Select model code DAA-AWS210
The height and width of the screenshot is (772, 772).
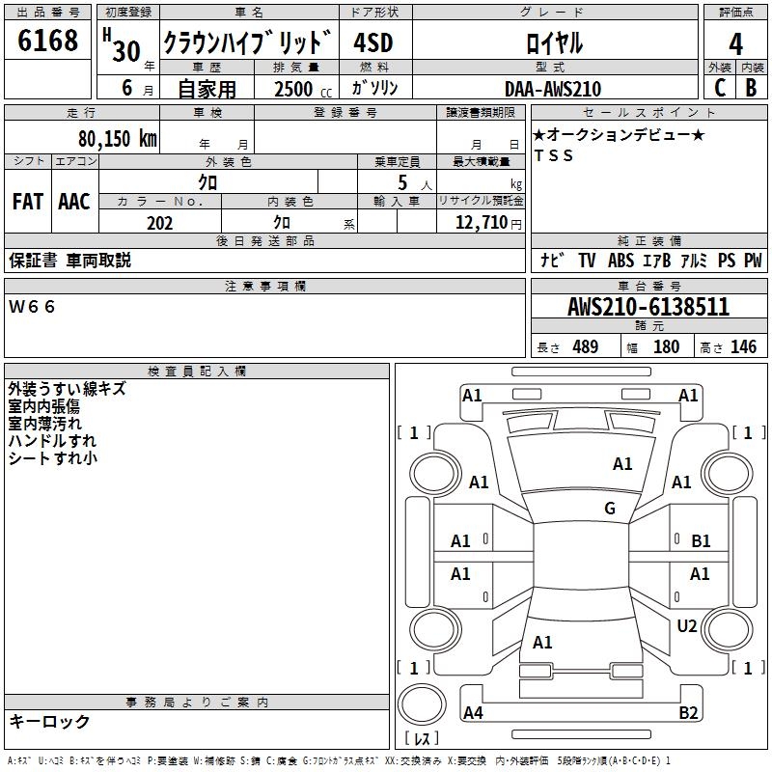(x=553, y=89)
